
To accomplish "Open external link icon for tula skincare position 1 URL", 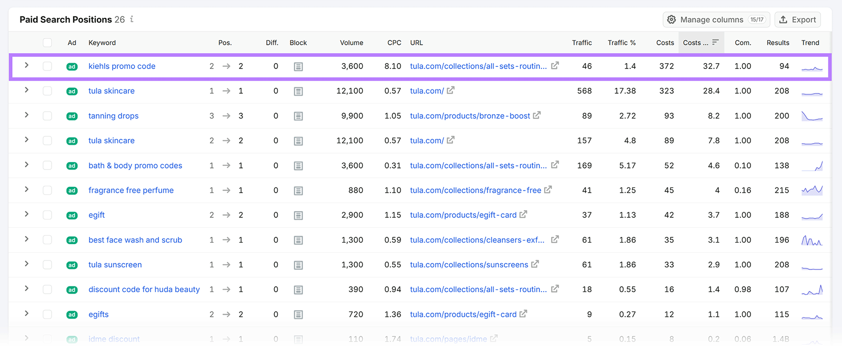I will click(450, 91).
